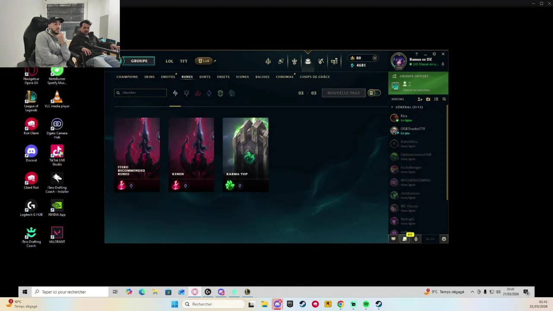Select the Kenen rune page
This screenshot has height=311, width=553.
point(191,155)
